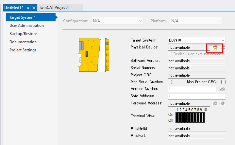Click the Version Number input field
This screenshot has height=145, width=235.
pos(192,89)
